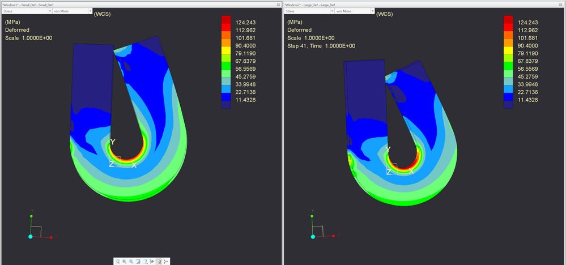
Task: Click the orientation triad in Window1
Action: (35, 228)
